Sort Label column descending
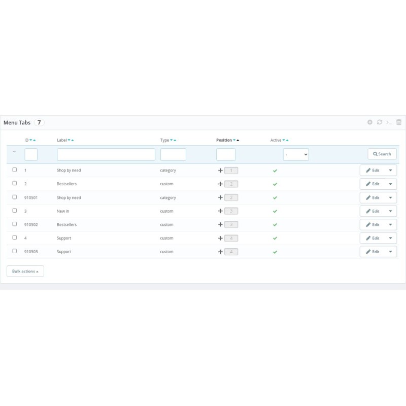Viewport: 406px width, 406px height. click(69, 140)
